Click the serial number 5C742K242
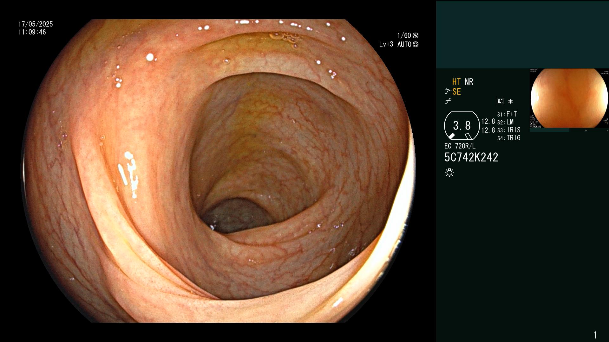 (471, 157)
